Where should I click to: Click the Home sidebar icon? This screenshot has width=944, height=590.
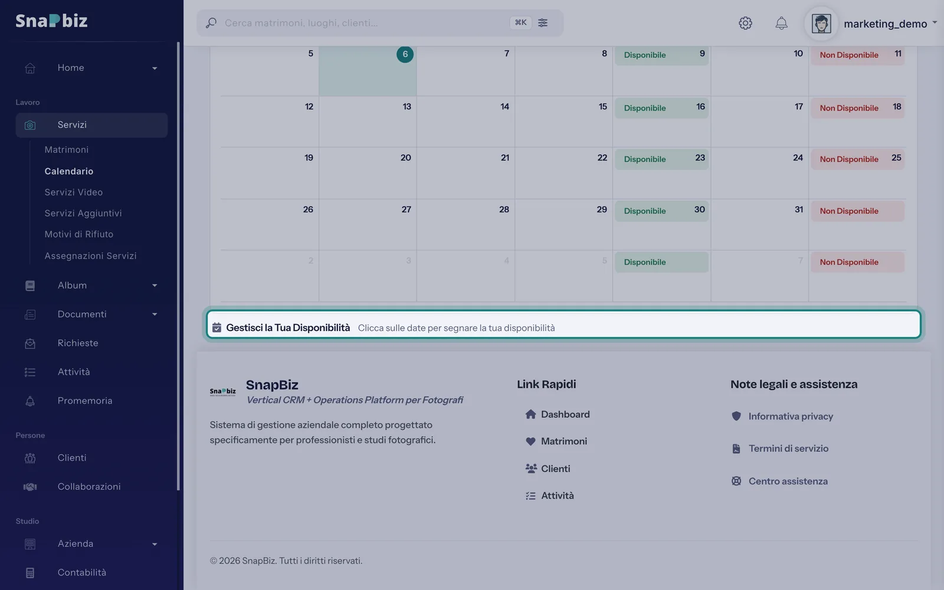30,68
